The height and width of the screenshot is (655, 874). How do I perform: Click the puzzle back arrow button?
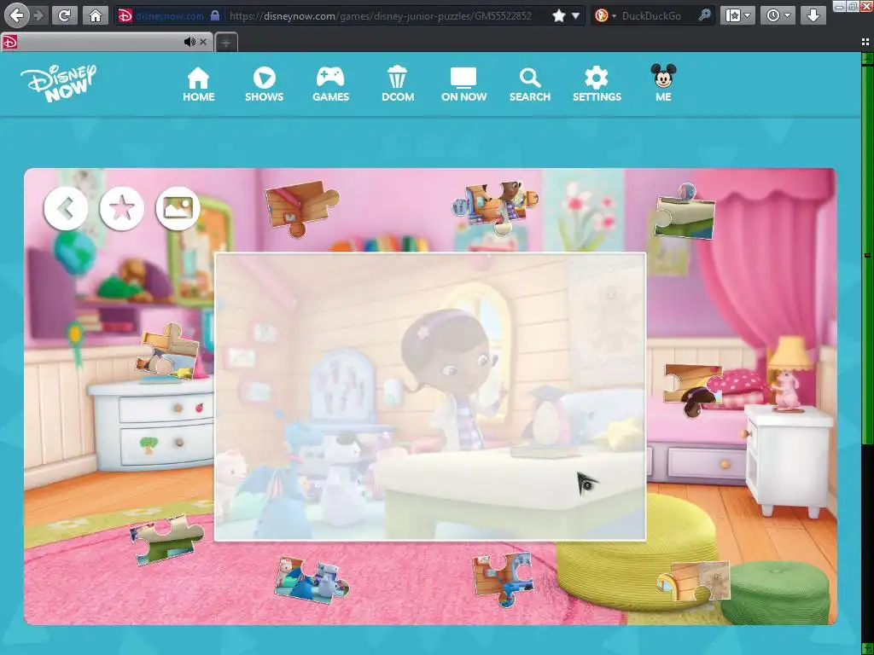tap(66, 208)
